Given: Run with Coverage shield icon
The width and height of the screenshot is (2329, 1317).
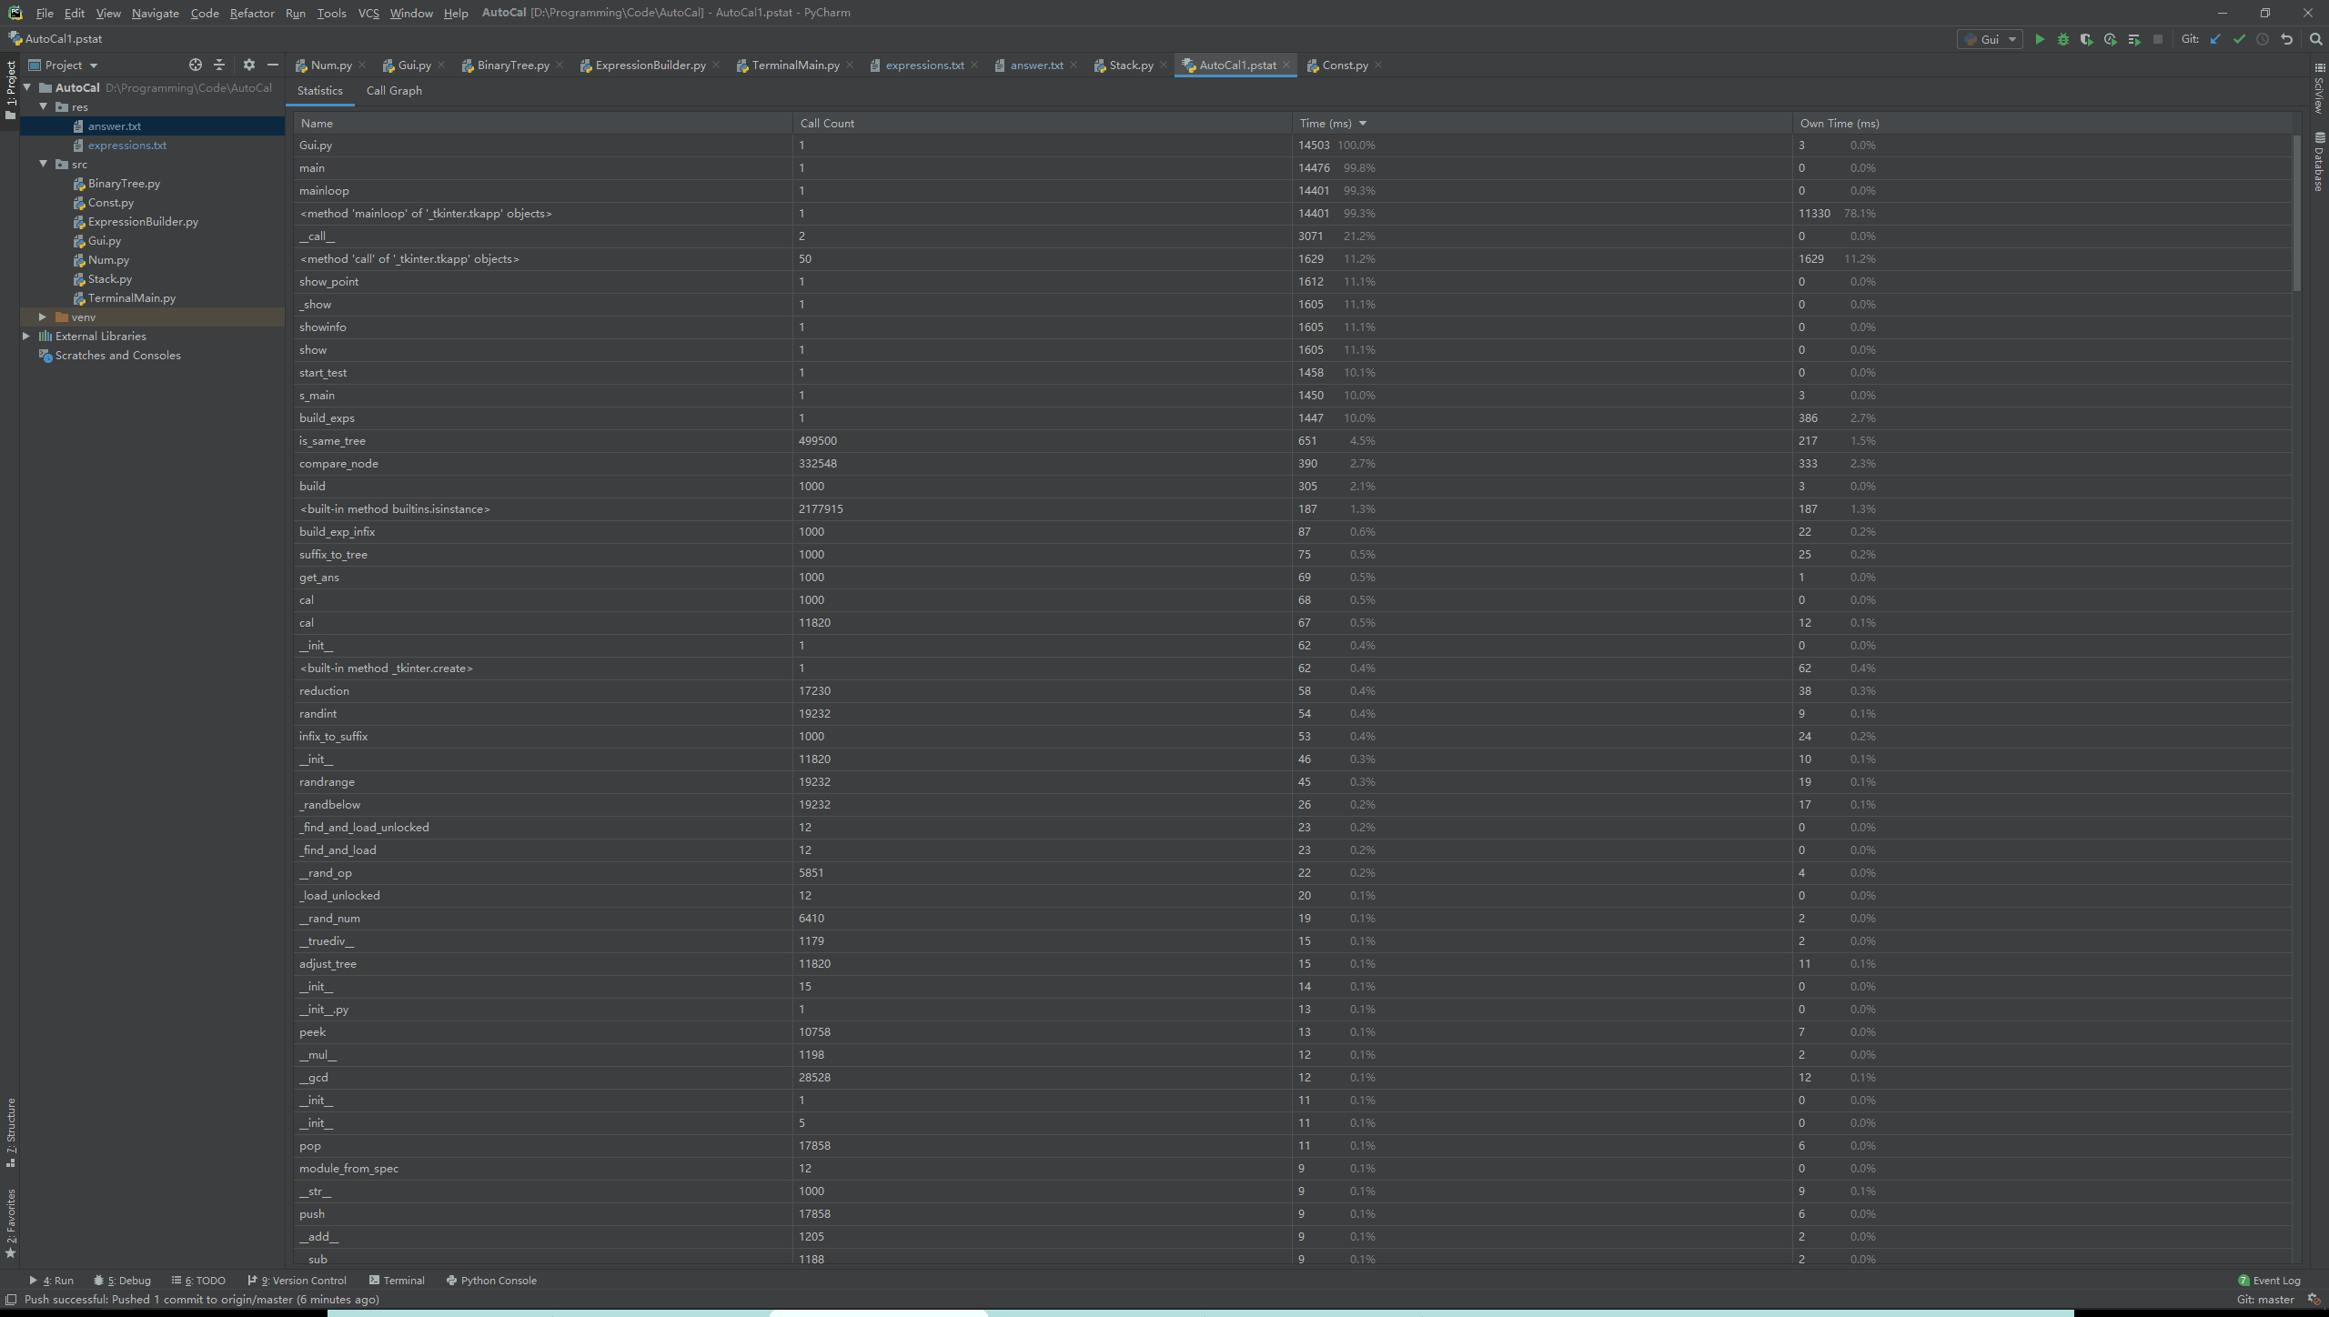Looking at the screenshot, I should click(2087, 39).
